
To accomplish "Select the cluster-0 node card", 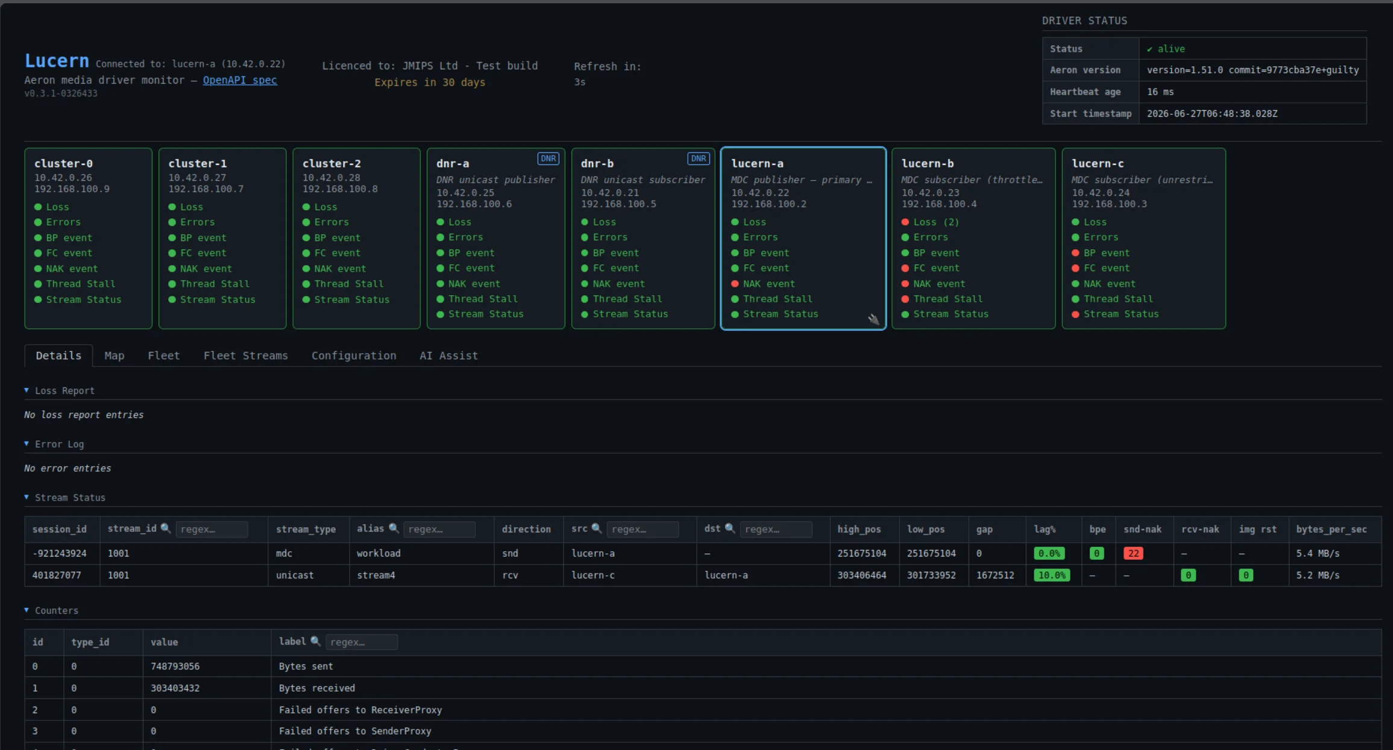I will click(x=88, y=239).
